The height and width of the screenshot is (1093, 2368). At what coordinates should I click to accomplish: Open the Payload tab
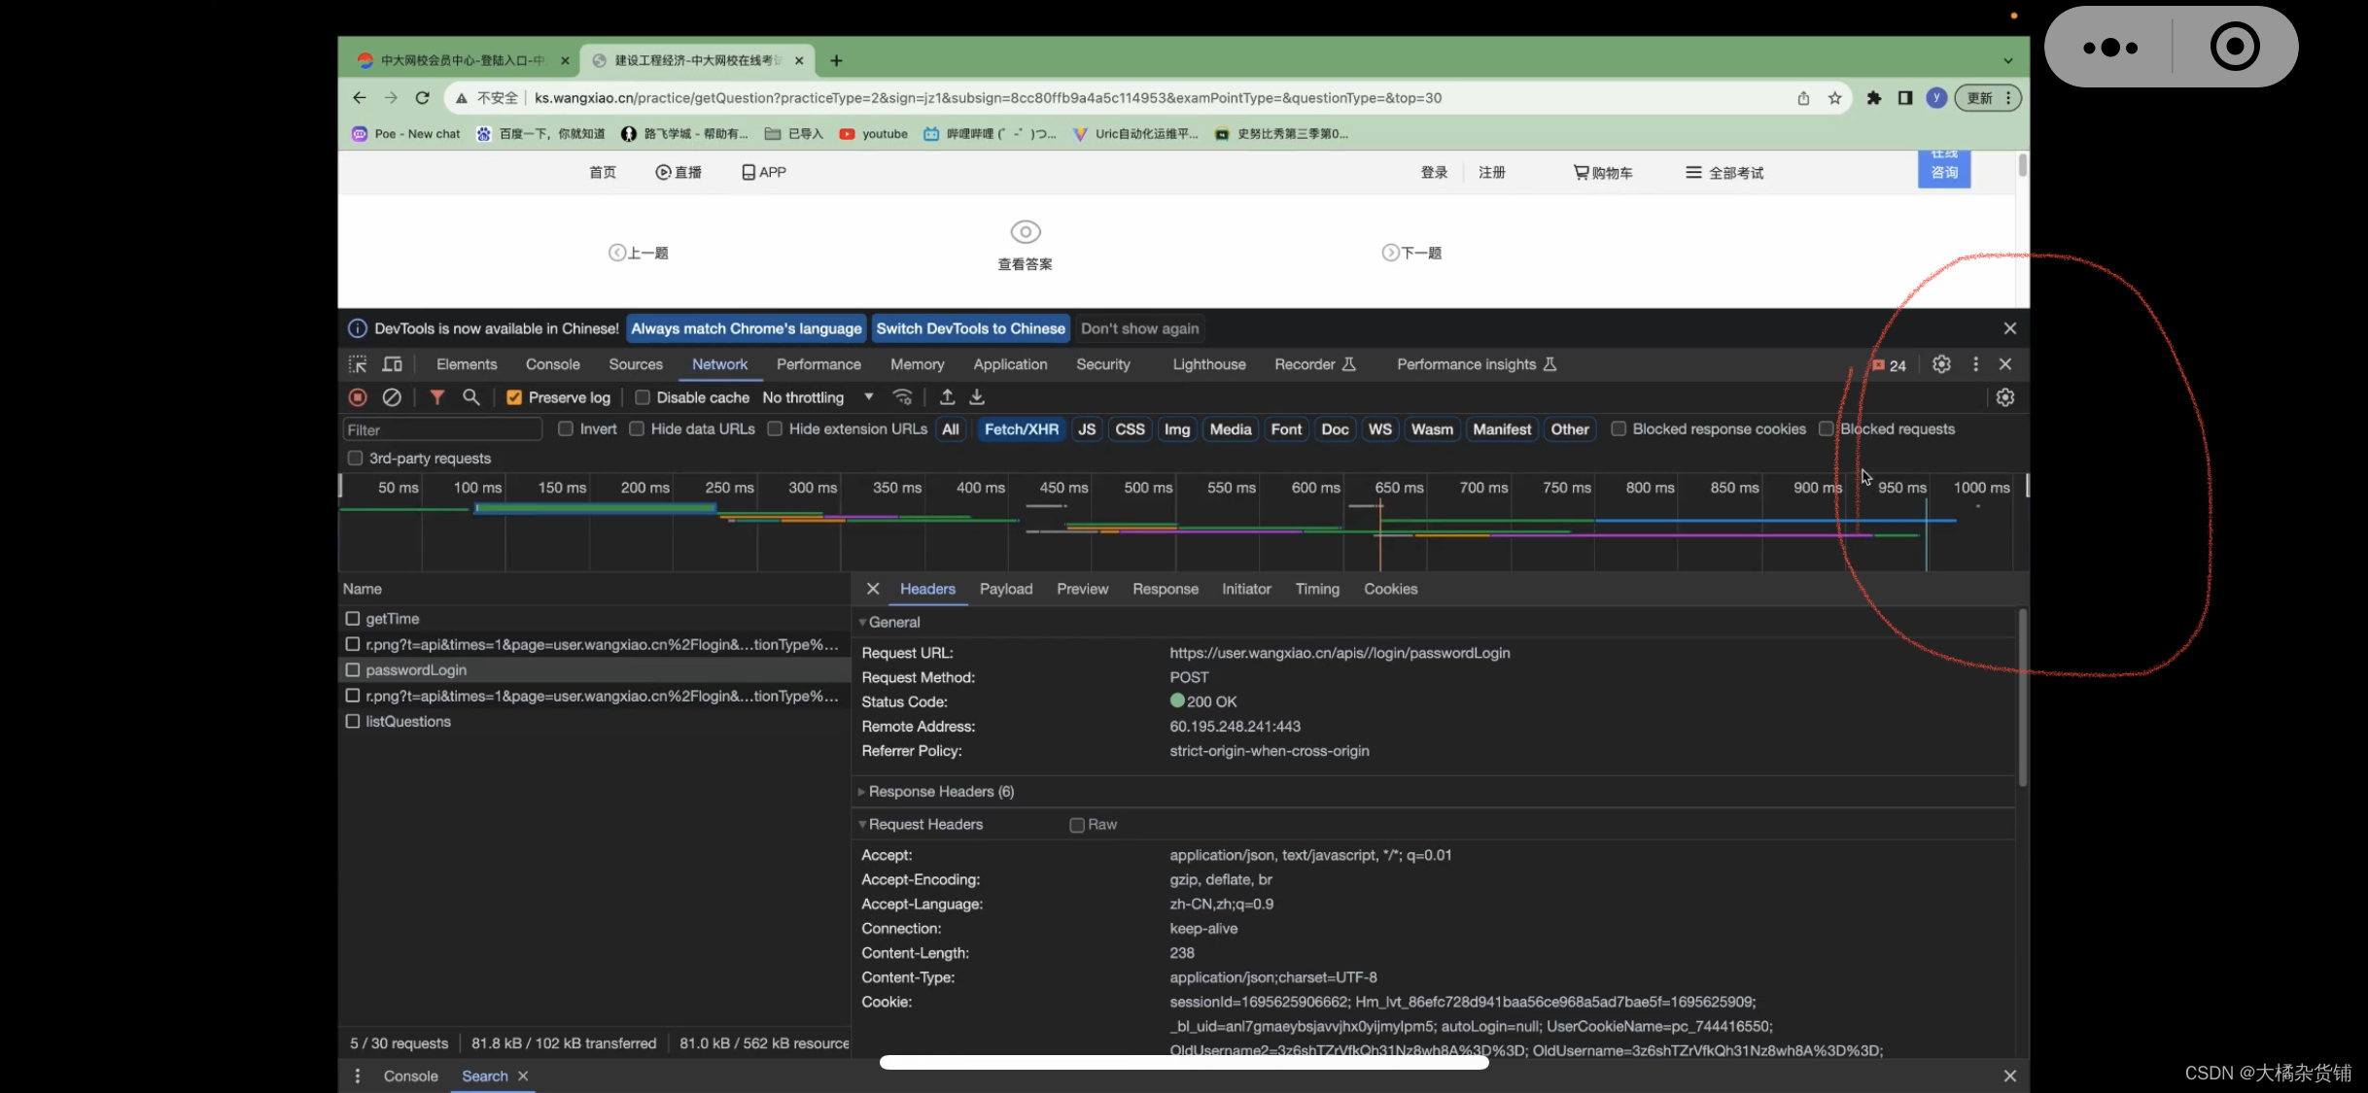tap(1006, 589)
